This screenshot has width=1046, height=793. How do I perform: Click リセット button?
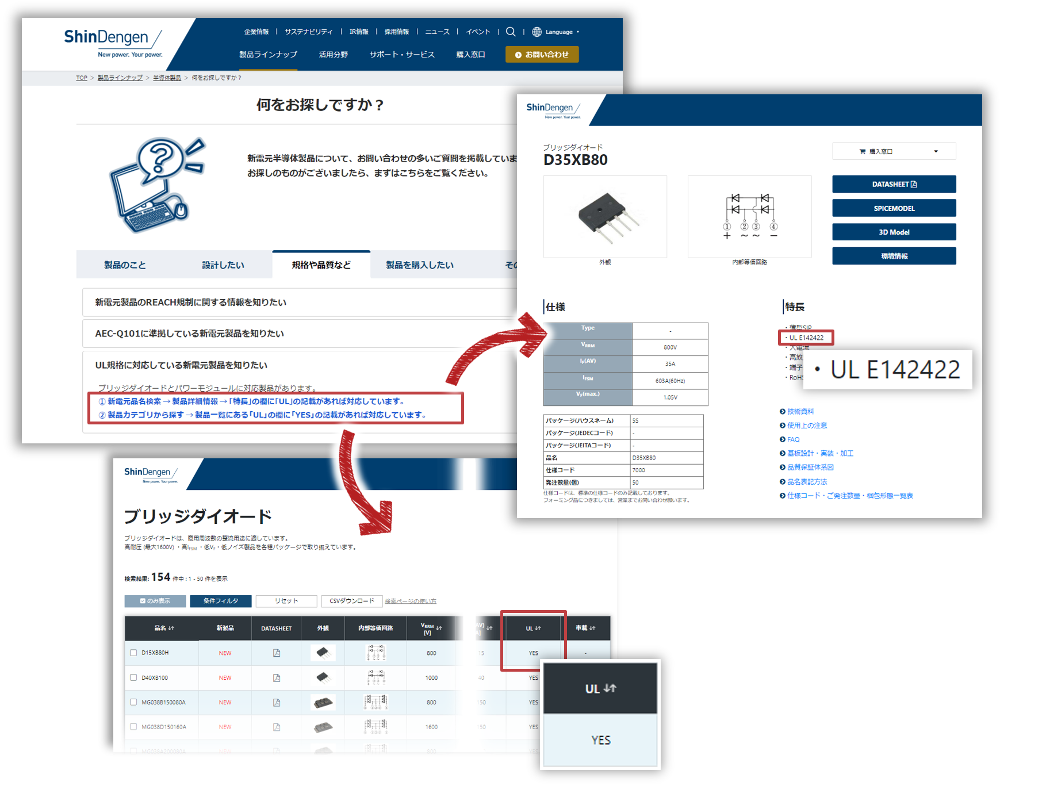tap(286, 601)
